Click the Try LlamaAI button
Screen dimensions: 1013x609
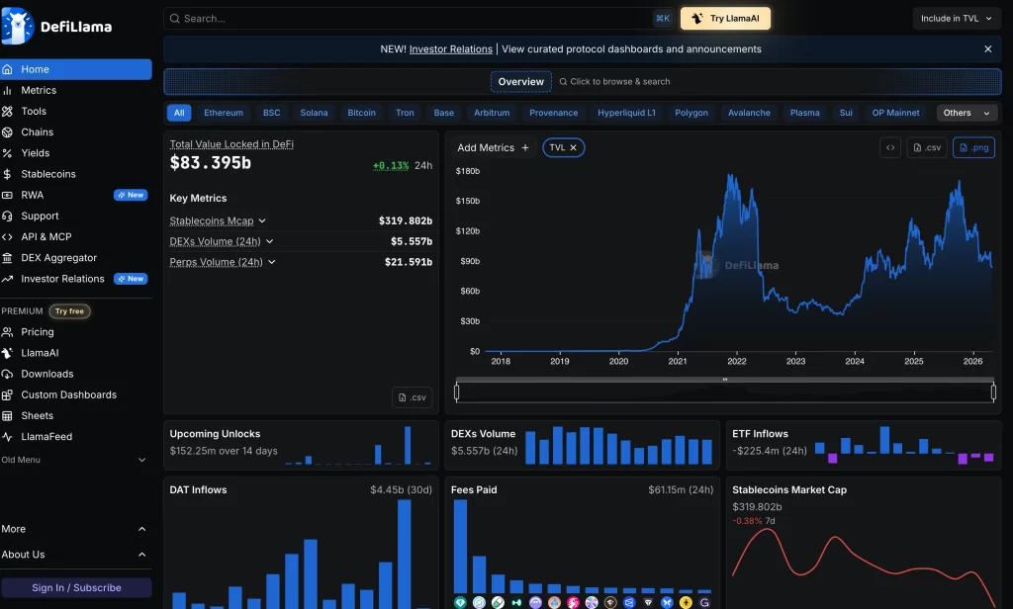click(x=725, y=19)
